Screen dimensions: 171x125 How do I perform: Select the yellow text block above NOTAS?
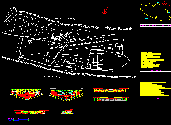point(155,89)
